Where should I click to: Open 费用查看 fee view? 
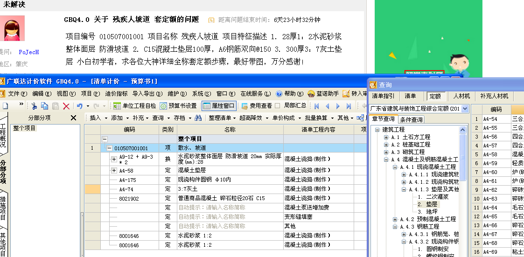click(257, 106)
